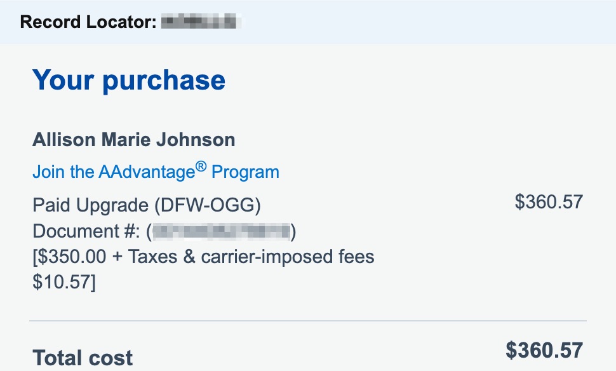Click the Taxes & carrier-imposed fees text
The height and width of the screenshot is (371, 616).
[251, 257]
